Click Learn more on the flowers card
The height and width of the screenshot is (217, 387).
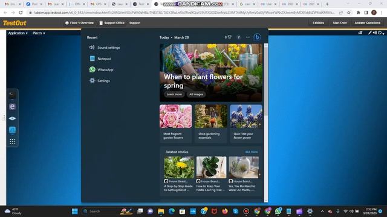(174, 94)
